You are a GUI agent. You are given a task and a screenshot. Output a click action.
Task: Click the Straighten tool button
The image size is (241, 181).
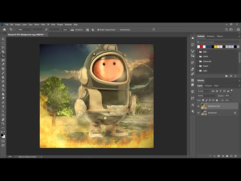point(77,30)
